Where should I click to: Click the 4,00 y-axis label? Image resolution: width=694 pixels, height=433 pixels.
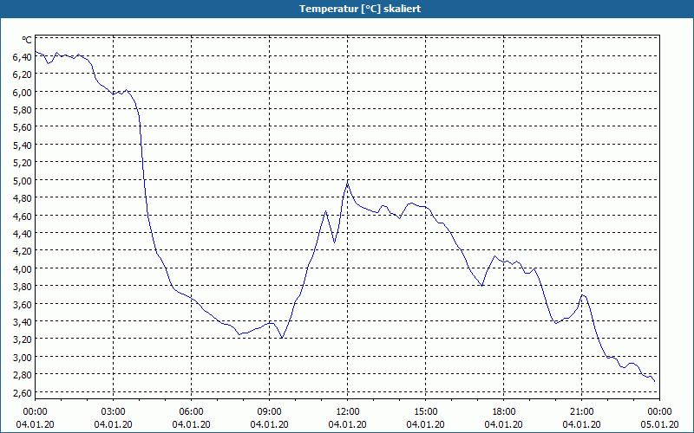coord(23,268)
